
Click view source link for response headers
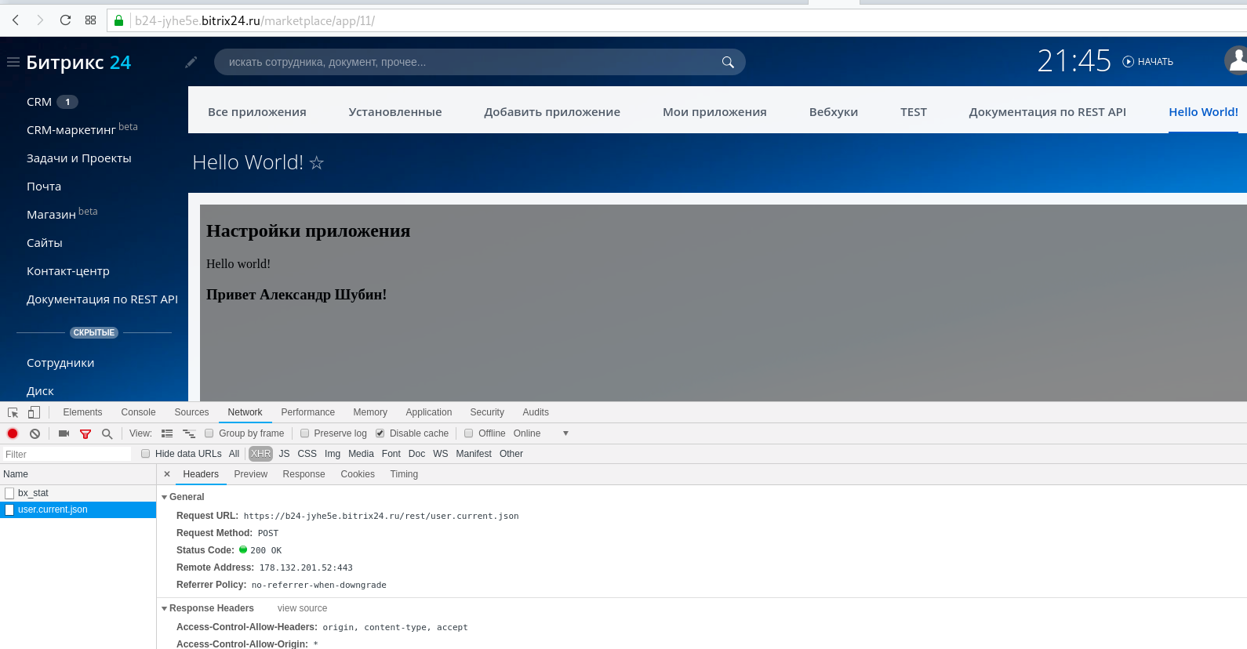[302, 608]
